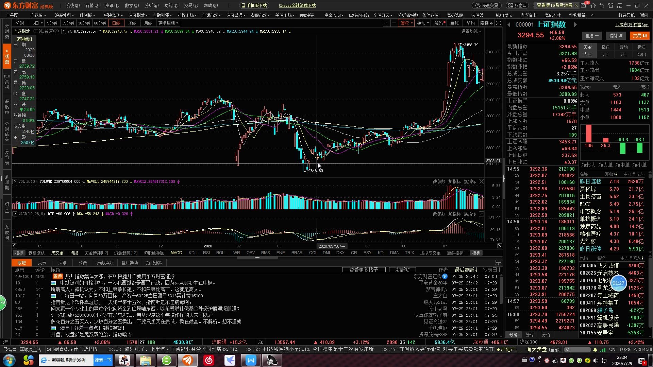The image size is (653, 367).
Task: Switch to 指数 tab in right panel
Action: click(605, 47)
